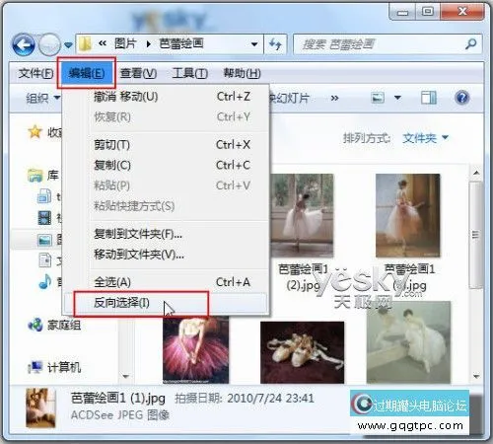The height and width of the screenshot is (444, 493).
Task: Select 复制到文件夹(F)... menu entry
Action: coord(166,234)
